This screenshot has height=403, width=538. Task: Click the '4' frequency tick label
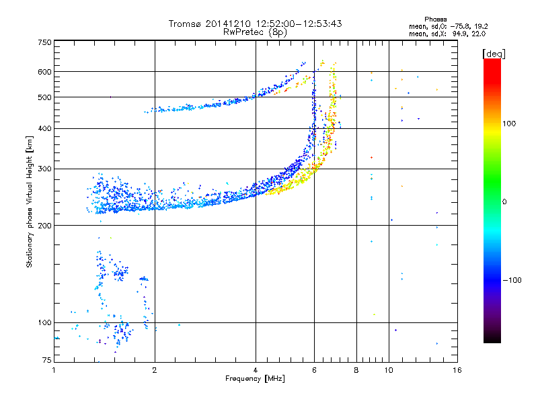coord(256,370)
